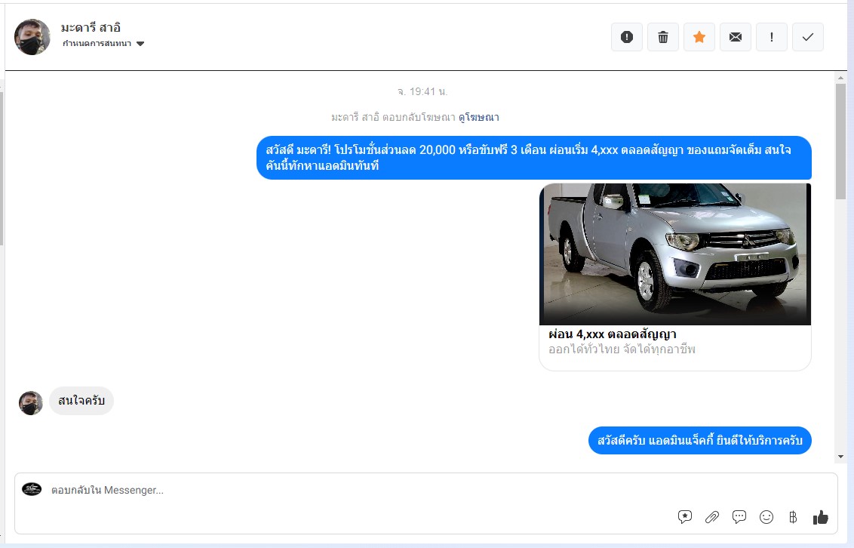Click the scrollbar up arrow in chat
The image size is (854, 548).
pos(840,78)
